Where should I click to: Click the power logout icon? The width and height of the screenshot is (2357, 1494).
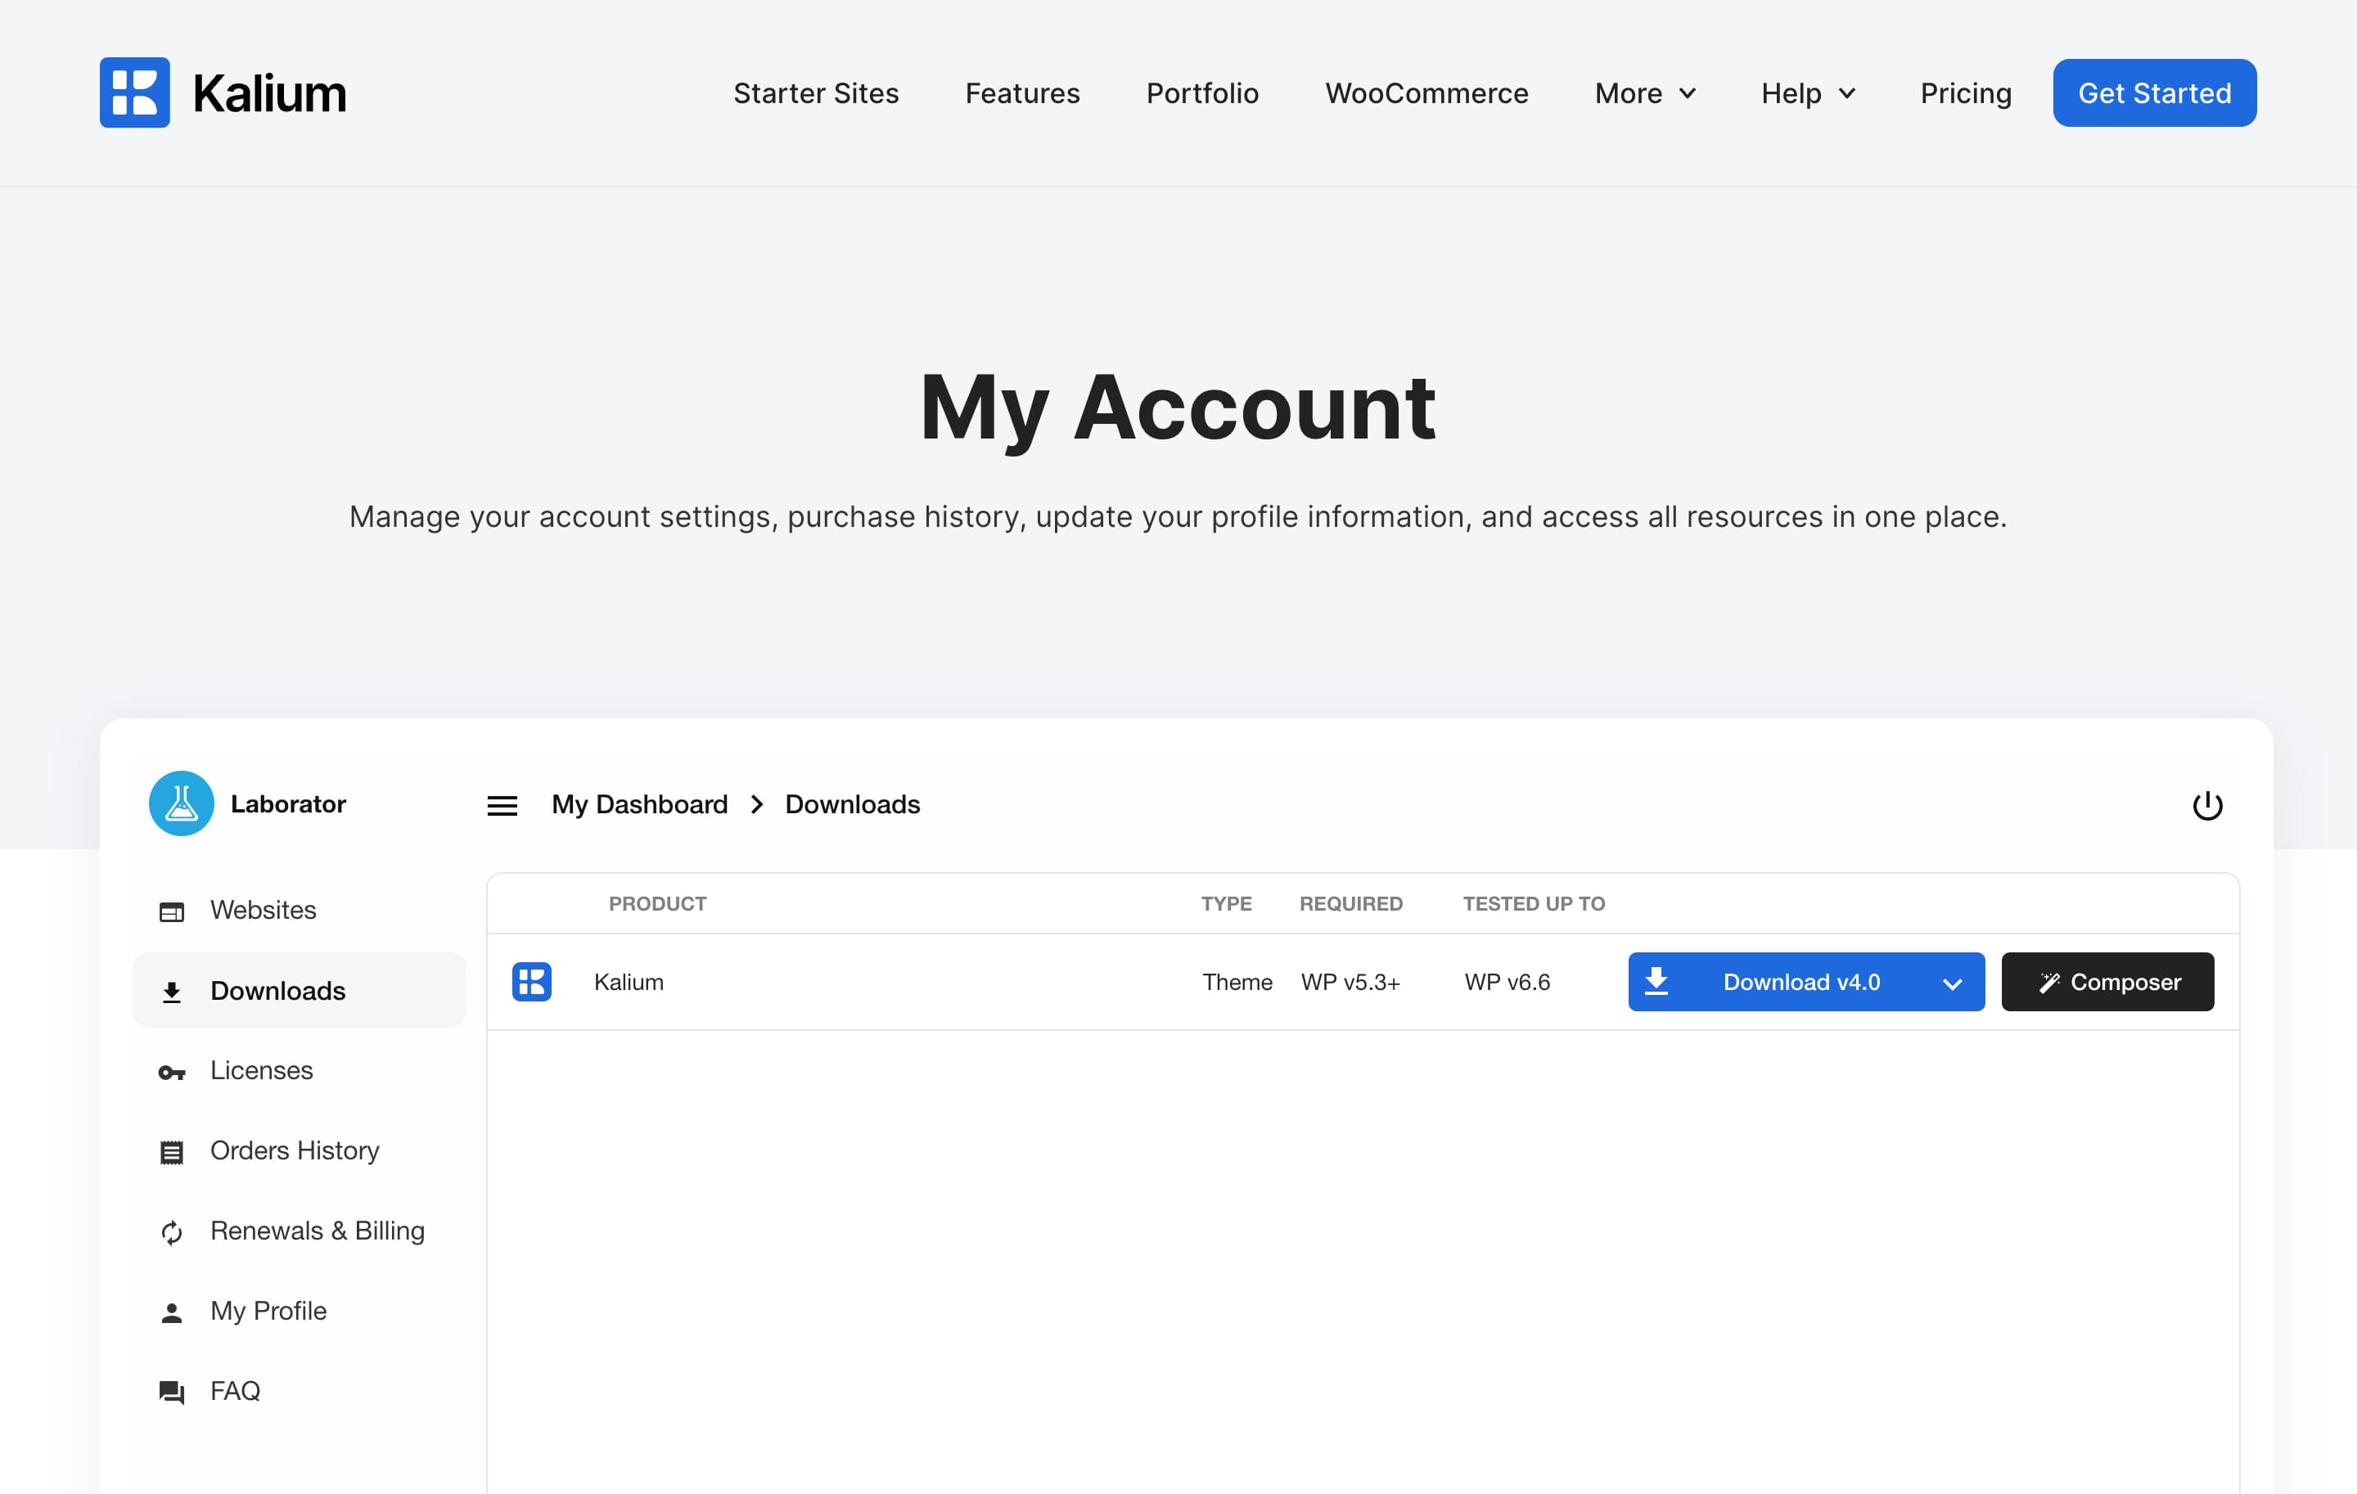click(2207, 805)
